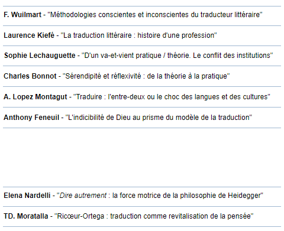Viewport: 284px width, 231px height.
Task: Click the word "Heidegger" in Nardelli's title
Action: [x=244, y=196]
